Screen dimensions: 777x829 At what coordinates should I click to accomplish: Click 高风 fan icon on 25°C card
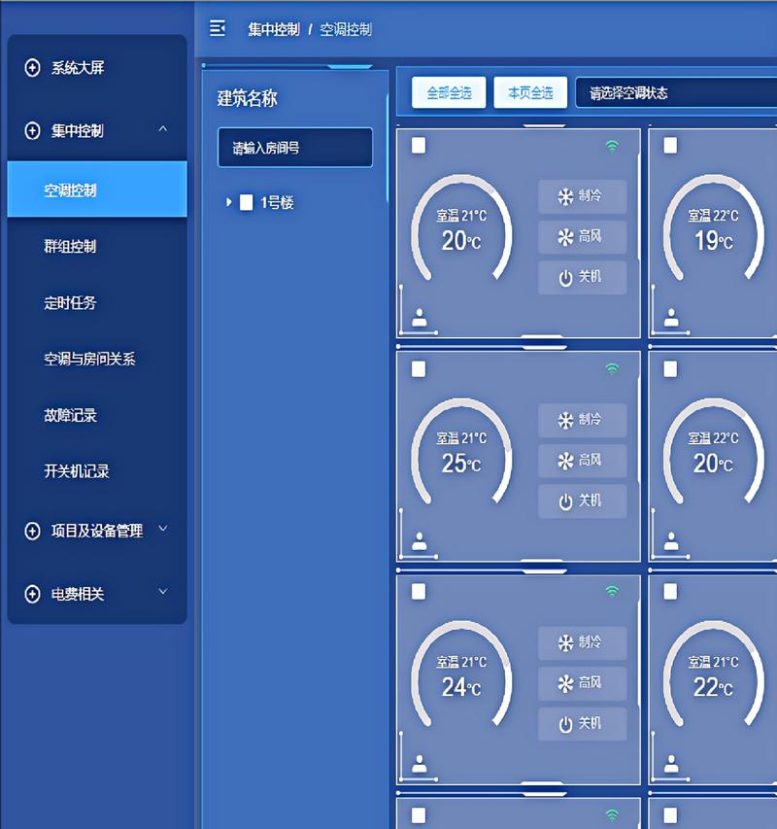(x=565, y=461)
